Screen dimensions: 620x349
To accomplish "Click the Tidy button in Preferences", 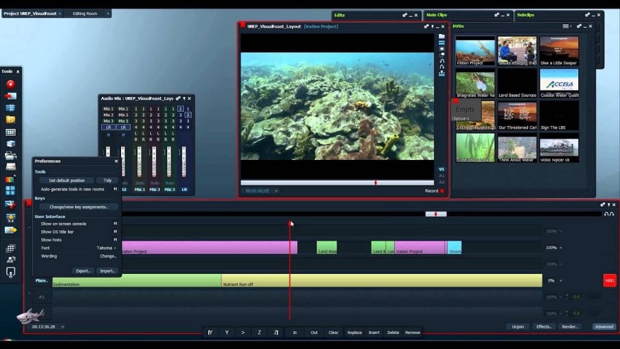I will (108, 181).
